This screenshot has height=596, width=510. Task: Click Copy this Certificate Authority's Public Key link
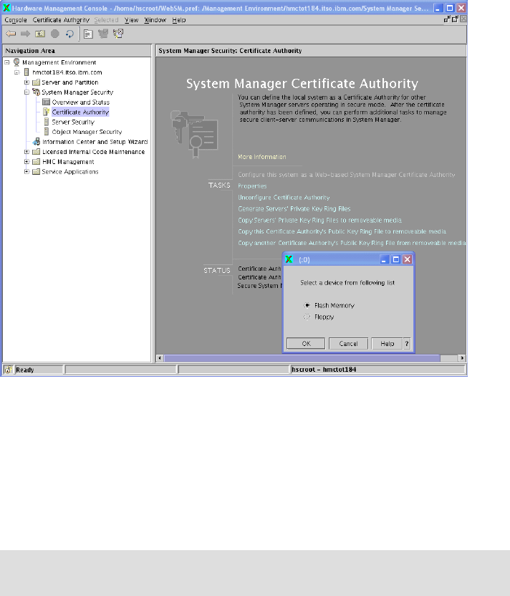(x=342, y=231)
